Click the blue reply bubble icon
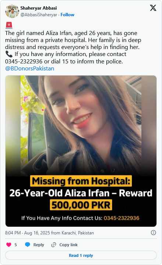Viewport: 162px width, 265px height. click(x=28, y=245)
